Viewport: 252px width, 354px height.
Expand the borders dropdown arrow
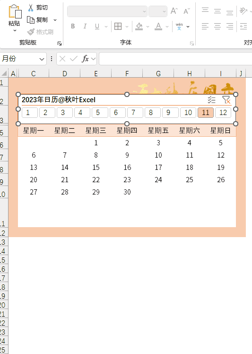point(127,27)
